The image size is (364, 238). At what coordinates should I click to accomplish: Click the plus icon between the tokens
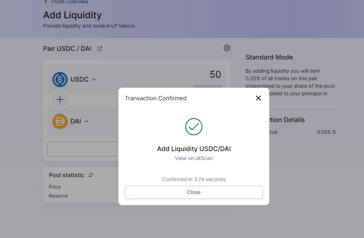(x=60, y=99)
